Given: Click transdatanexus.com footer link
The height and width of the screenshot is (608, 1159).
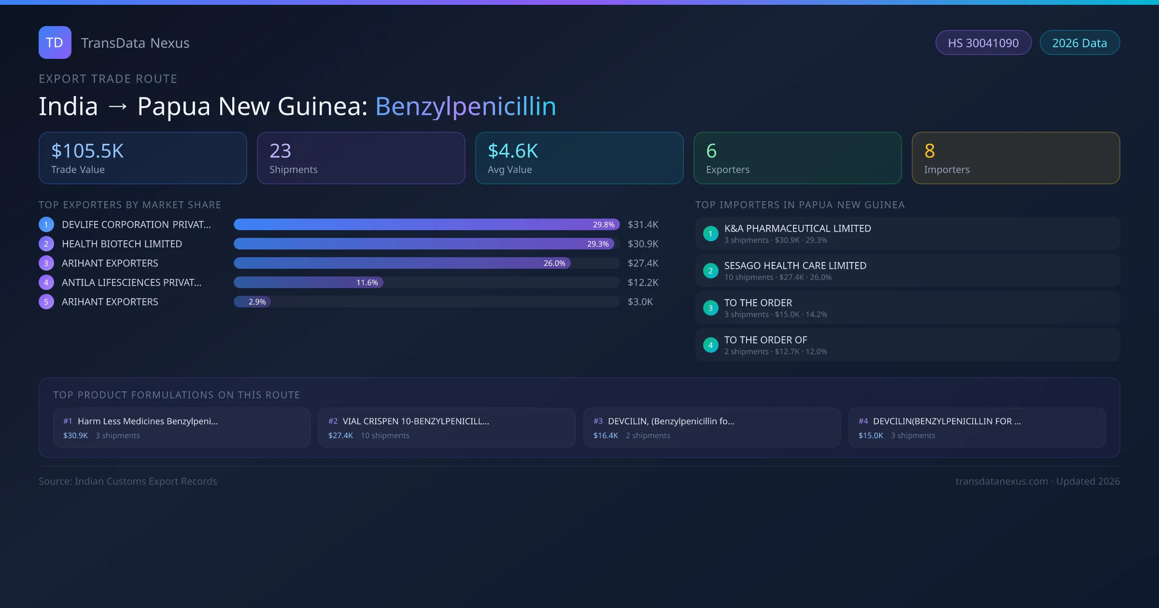Looking at the screenshot, I should tap(1002, 481).
